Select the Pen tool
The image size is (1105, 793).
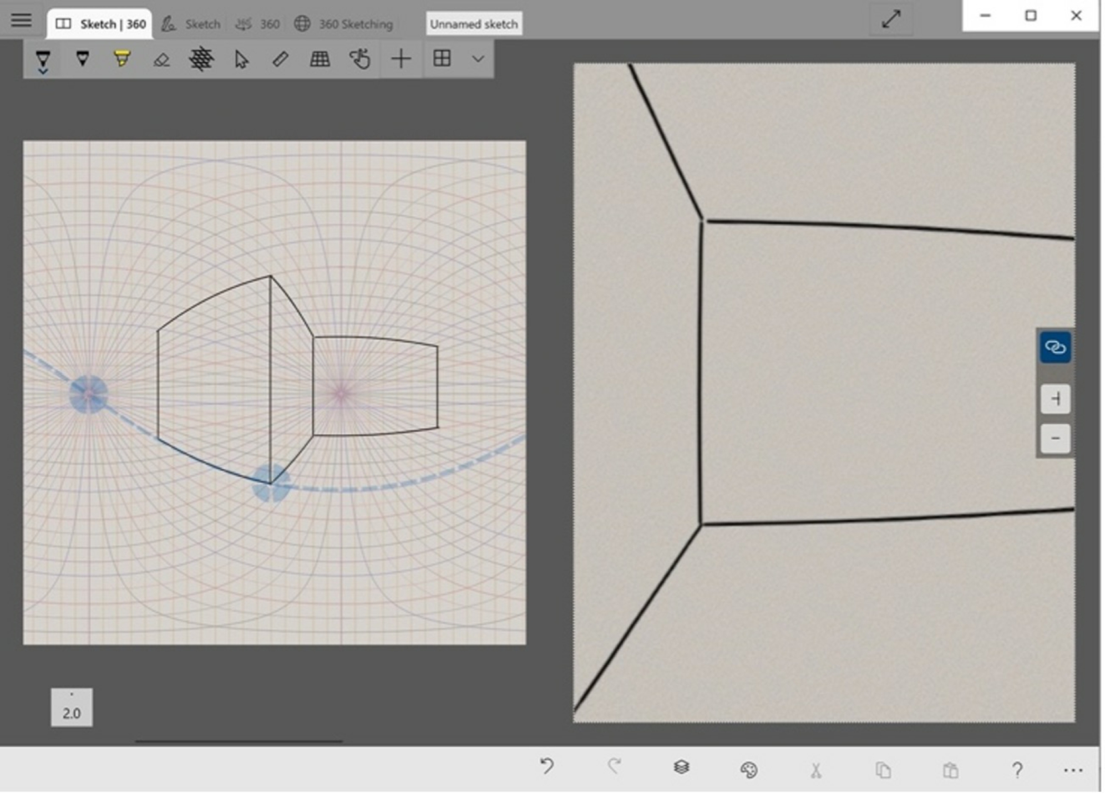coord(43,58)
